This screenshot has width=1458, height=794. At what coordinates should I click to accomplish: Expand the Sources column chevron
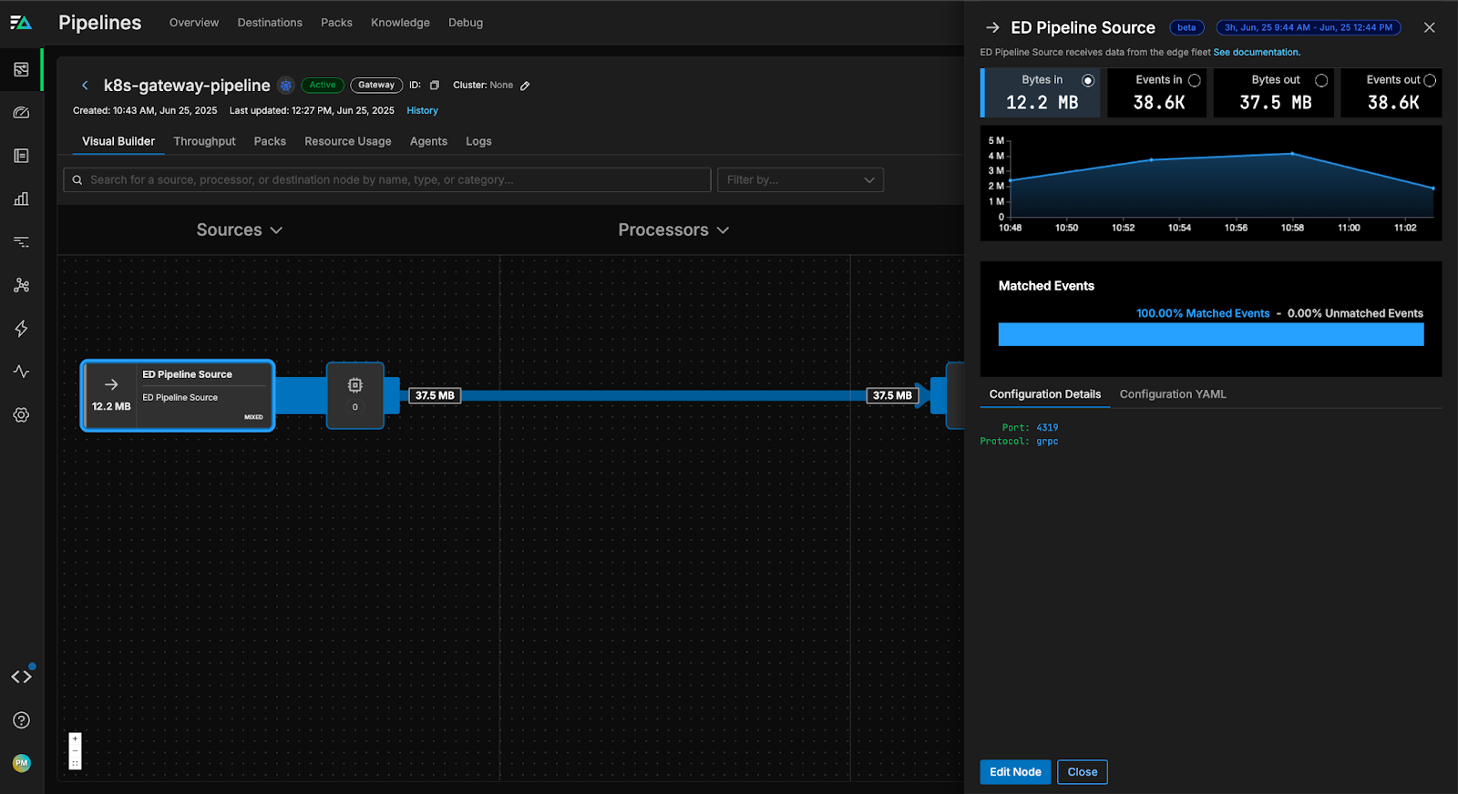click(x=276, y=230)
